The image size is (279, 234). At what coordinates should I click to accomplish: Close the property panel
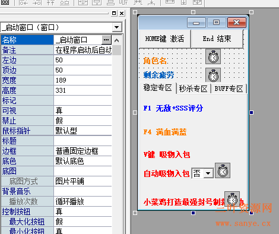122,13
